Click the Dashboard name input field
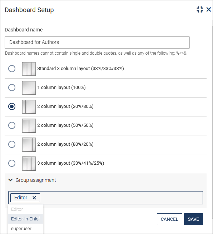The width and height of the screenshot is (213, 234). [97, 43]
